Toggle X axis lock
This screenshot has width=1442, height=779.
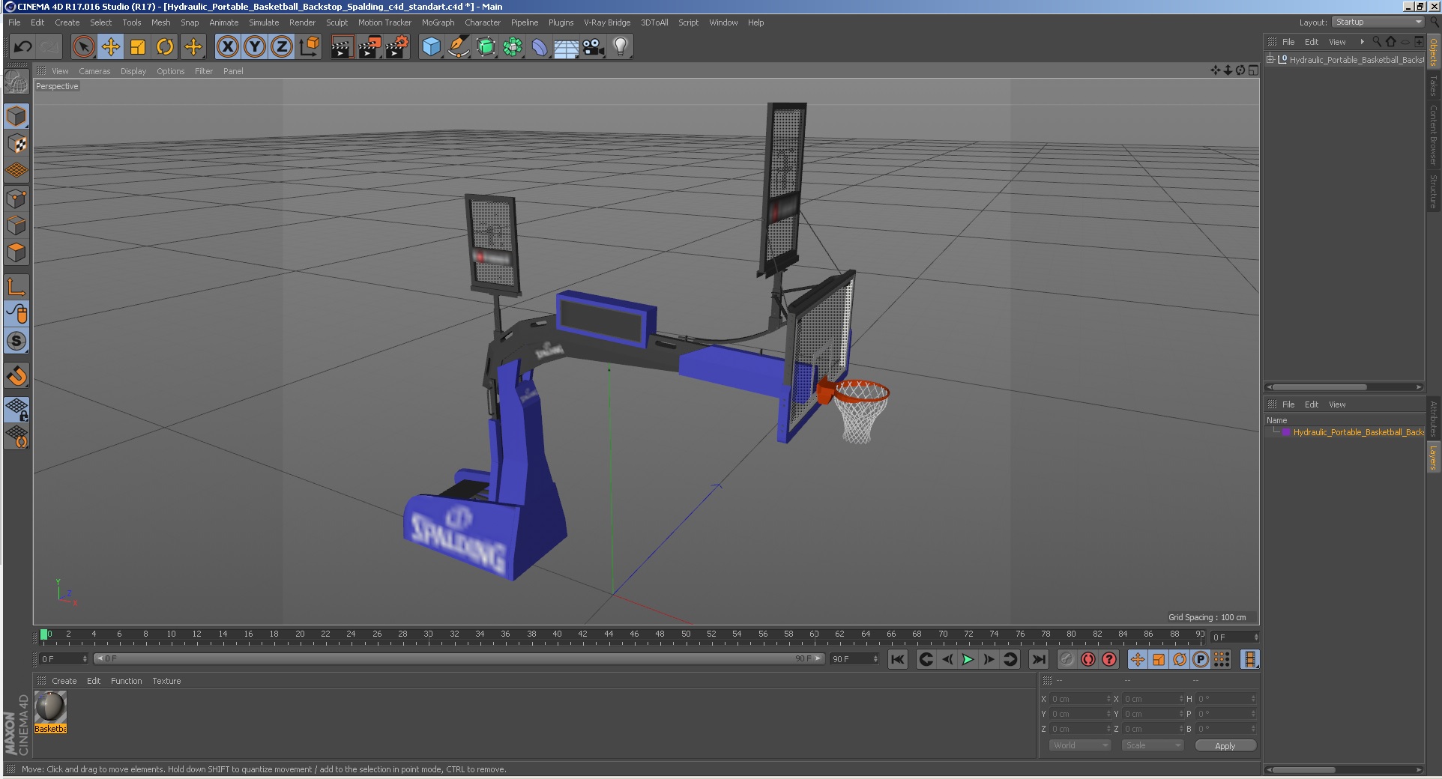tap(228, 47)
